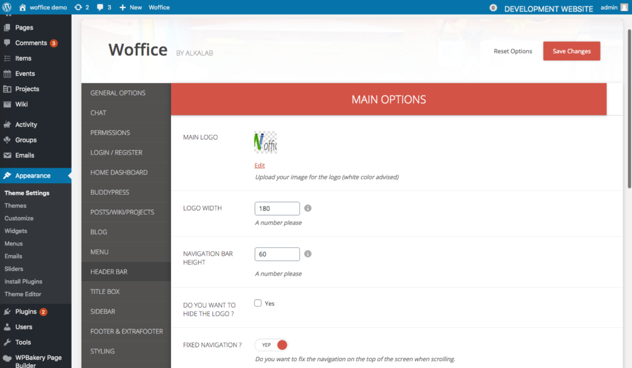Image resolution: width=632 pixels, height=368 pixels.
Task: Click info icon beside Navigation Bar Height
Action: [308, 254]
